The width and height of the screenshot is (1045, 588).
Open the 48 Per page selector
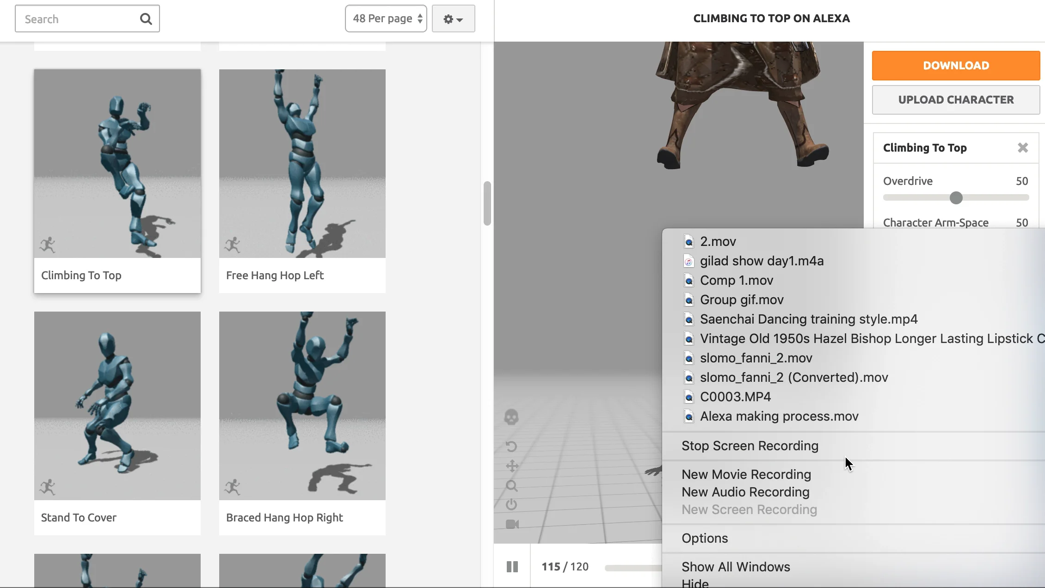click(x=386, y=18)
